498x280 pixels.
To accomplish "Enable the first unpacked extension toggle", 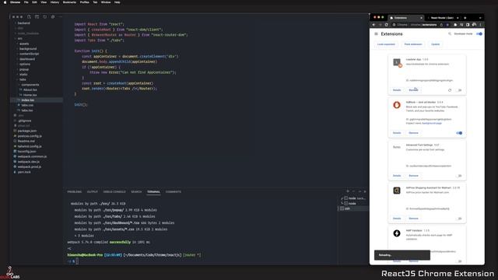I will tap(459, 90).
